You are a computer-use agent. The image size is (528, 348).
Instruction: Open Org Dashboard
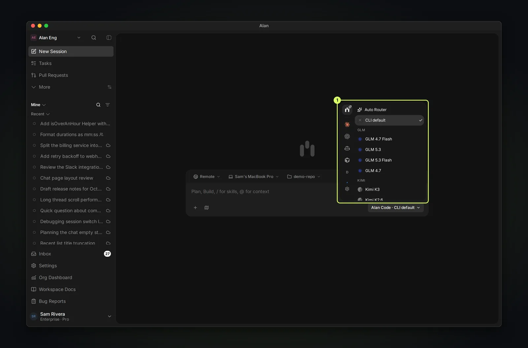[x=71, y=277]
